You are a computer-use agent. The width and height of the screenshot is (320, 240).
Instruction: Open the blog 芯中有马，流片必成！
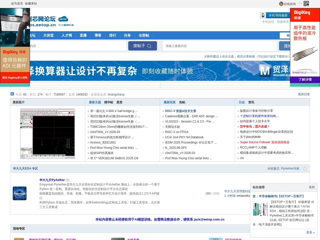255,126
